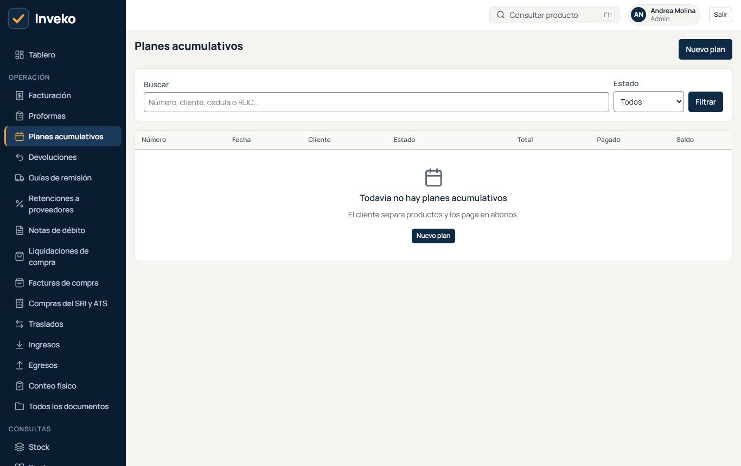Click the Retenciones a proveedores percent icon
The height and width of the screenshot is (466, 741).
(20, 204)
